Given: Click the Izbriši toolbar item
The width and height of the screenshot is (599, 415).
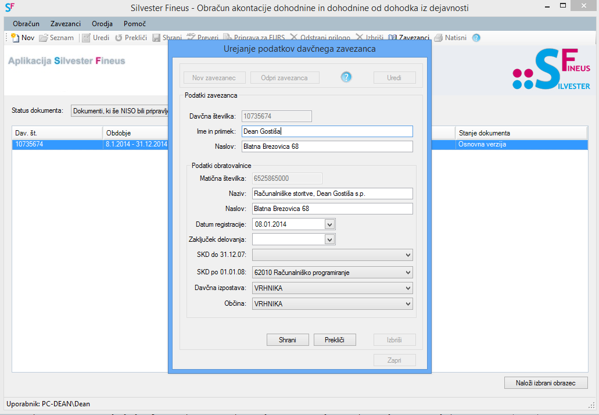Looking at the screenshot, I should (x=369, y=37).
